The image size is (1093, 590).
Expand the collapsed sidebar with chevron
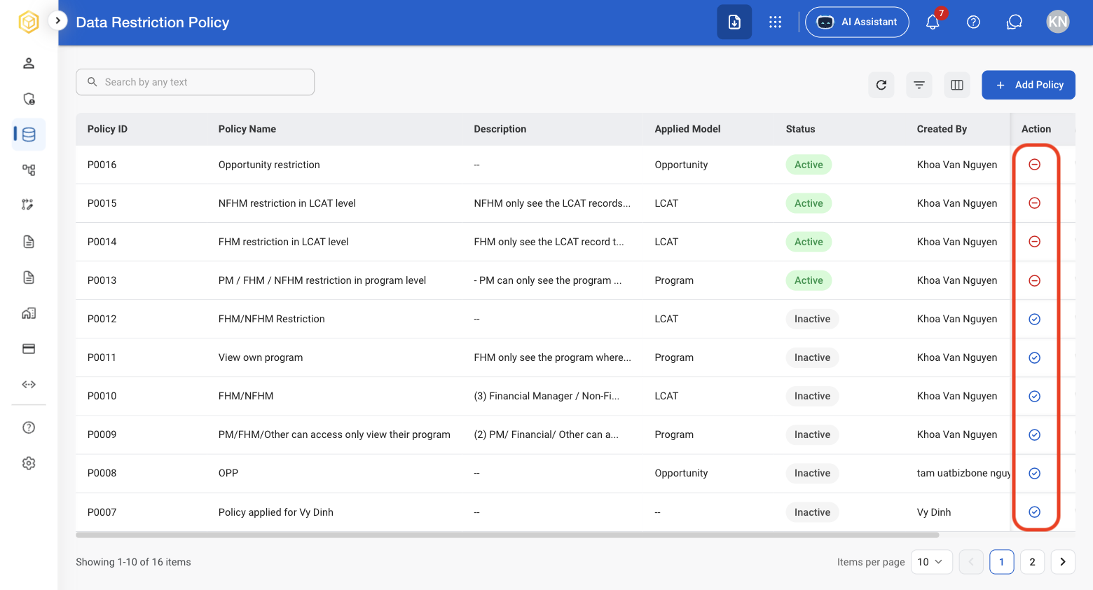(x=57, y=20)
